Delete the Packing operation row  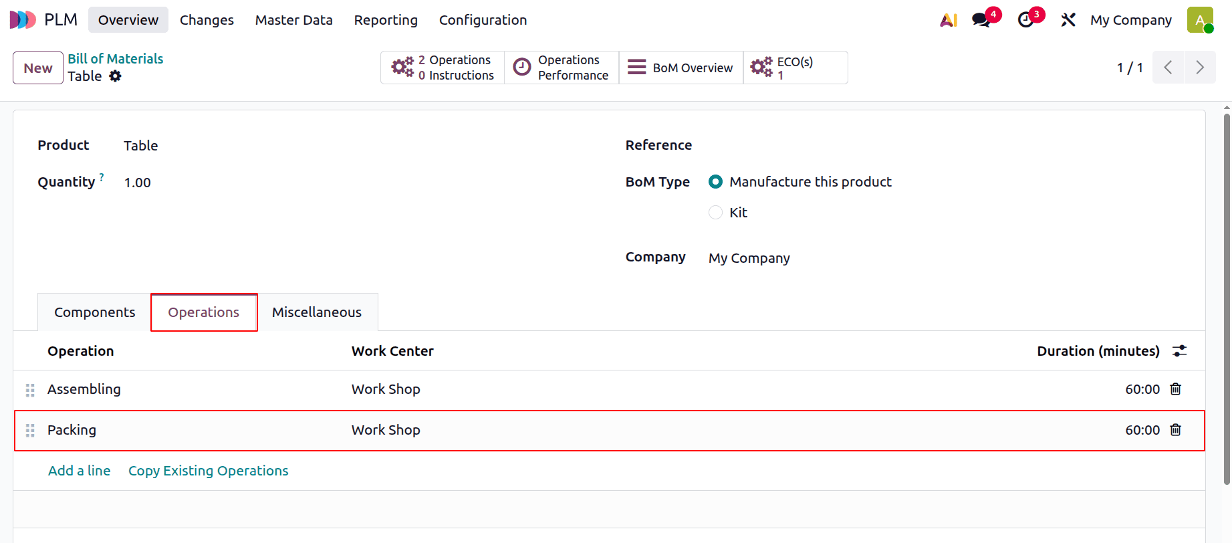click(x=1176, y=430)
